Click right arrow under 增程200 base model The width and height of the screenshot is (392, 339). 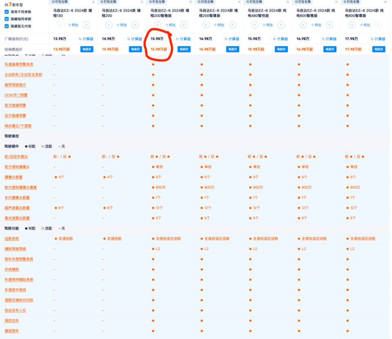pos(135,25)
